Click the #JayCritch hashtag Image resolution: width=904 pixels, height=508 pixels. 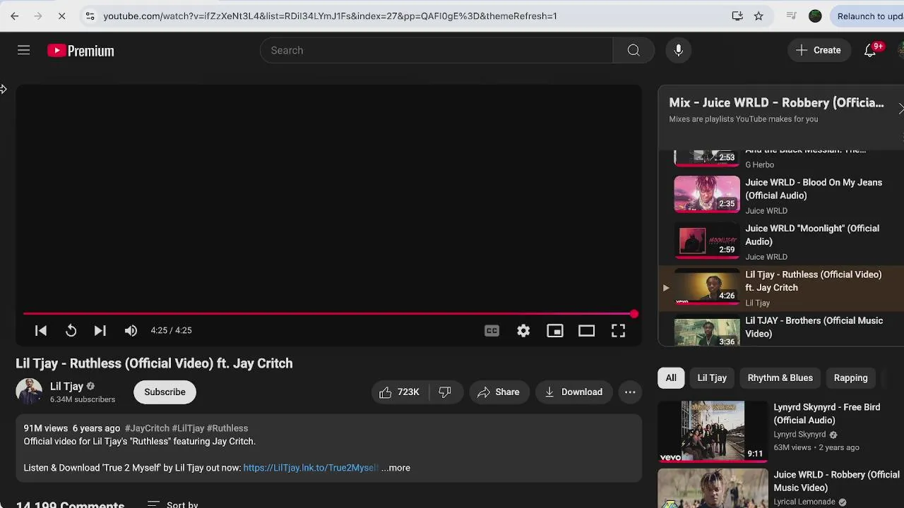pyautogui.click(x=147, y=428)
